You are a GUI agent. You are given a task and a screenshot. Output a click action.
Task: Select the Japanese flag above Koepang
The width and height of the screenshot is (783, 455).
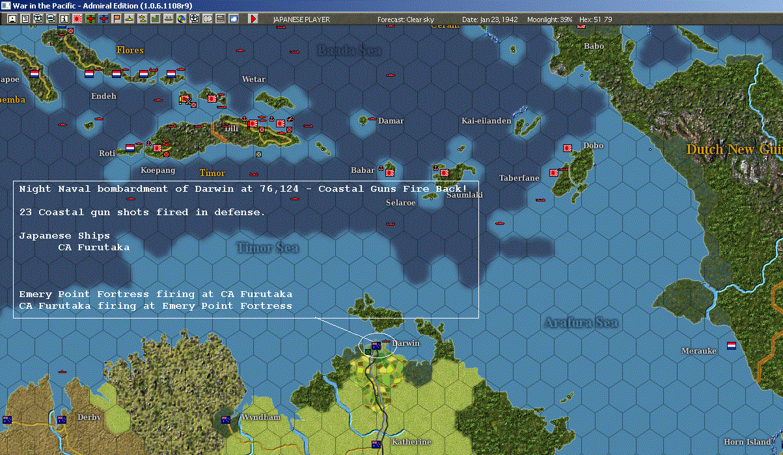point(158,148)
